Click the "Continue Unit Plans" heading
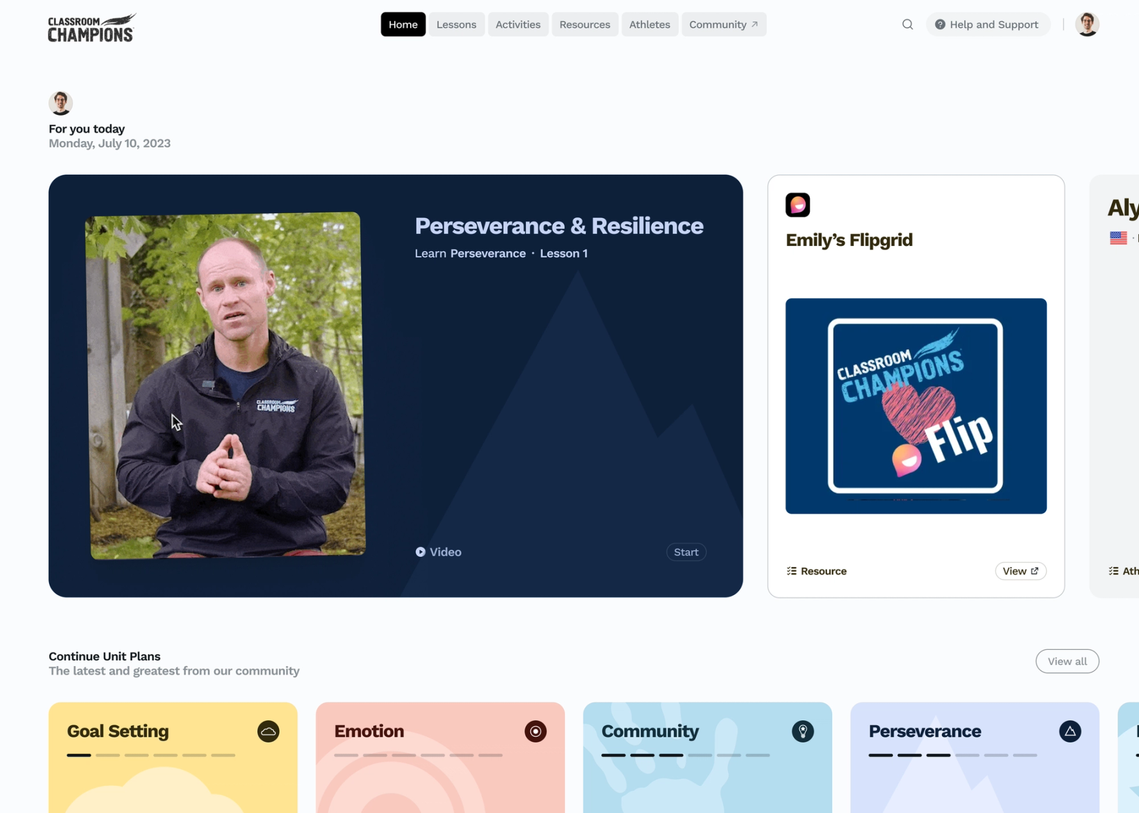The image size is (1139, 813). coord(104,656)
